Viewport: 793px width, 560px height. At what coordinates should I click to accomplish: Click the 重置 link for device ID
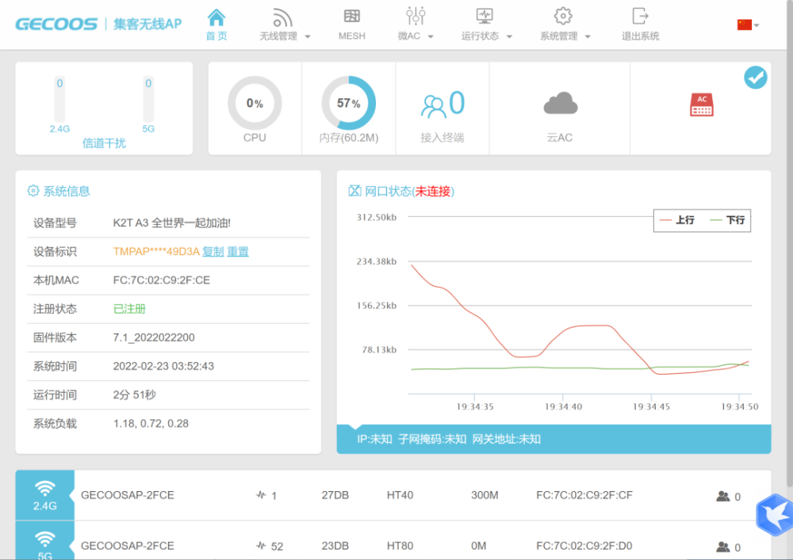pos(238,251)
